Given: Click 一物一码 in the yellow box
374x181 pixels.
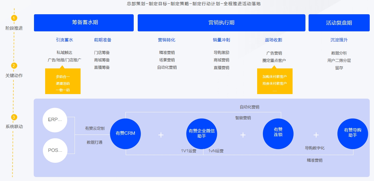Looking at the screenshot, I should (63, 90).
